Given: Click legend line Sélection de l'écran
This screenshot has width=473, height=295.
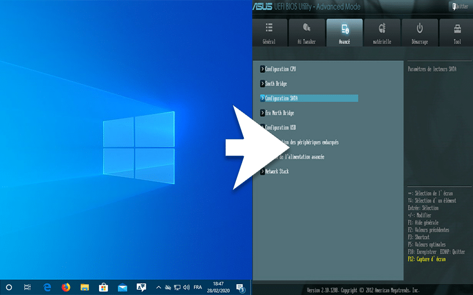Looking at the screenshot, I should tap(430, 193).
